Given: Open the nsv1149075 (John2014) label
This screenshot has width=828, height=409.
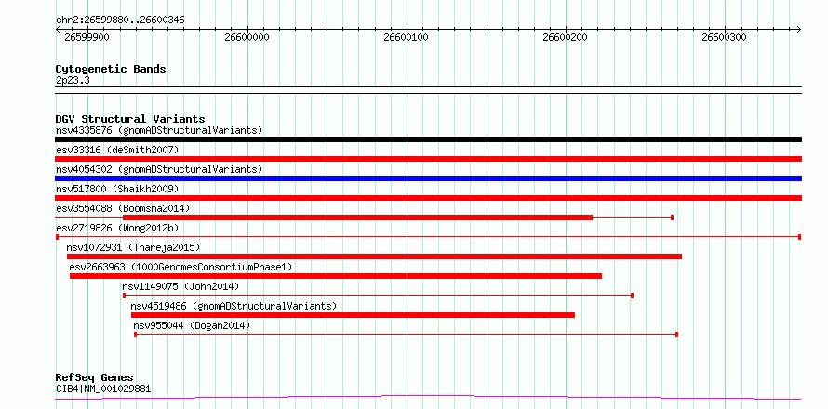Looking at the screenshot, I should pos(180,286).
